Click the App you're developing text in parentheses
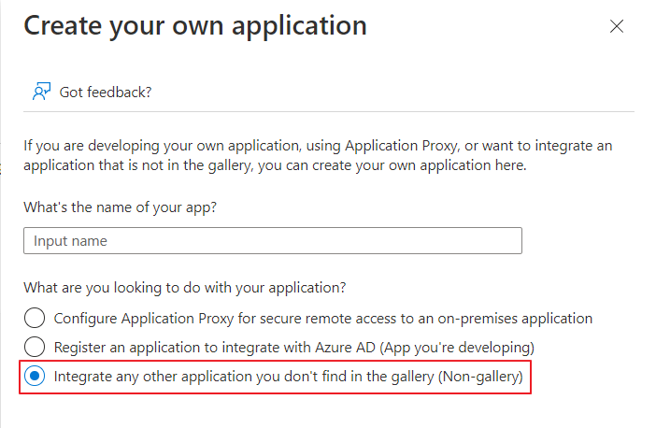 457,348
